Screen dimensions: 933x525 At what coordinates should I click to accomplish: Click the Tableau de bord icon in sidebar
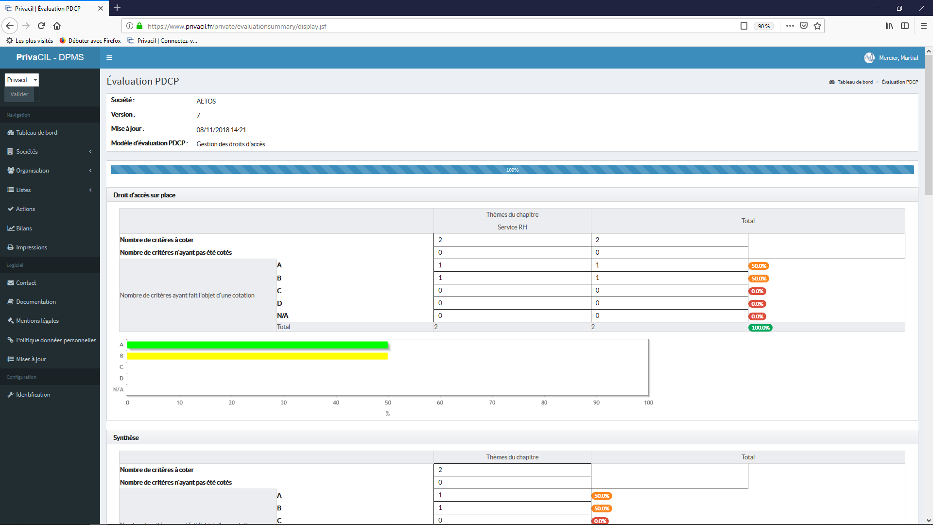coord(11,132)
